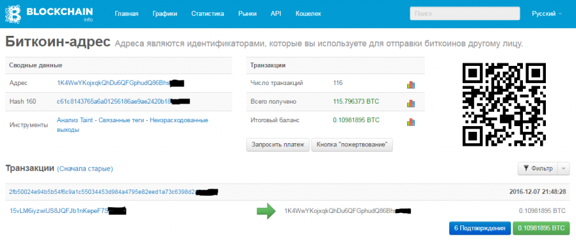The width and height of the screenshot is (576, 245).
Task: Open chart icon beside Всего получено
Action: 411,103
